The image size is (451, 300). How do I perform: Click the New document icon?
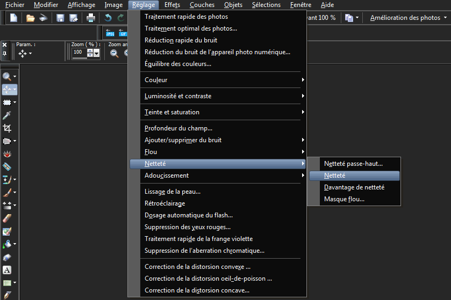(13, 18)
